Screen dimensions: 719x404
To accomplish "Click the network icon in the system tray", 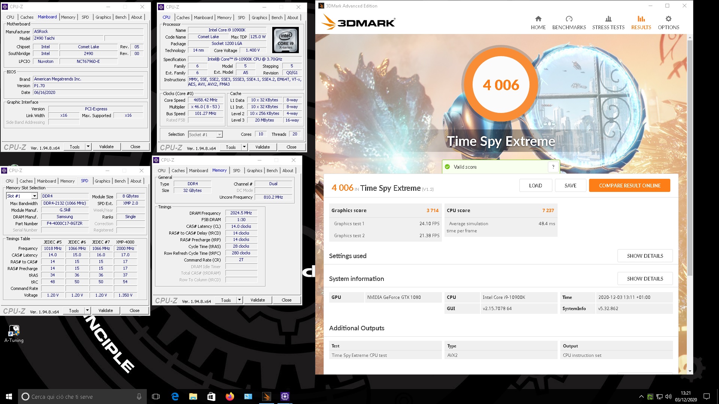I will point(659,397).
